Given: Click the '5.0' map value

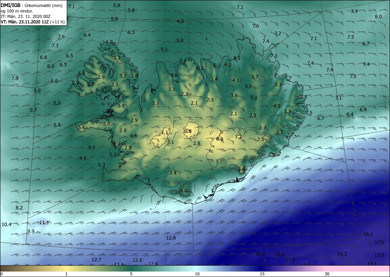Looking at the screenshot, I should pyautogui.click(x=179, y=40).
